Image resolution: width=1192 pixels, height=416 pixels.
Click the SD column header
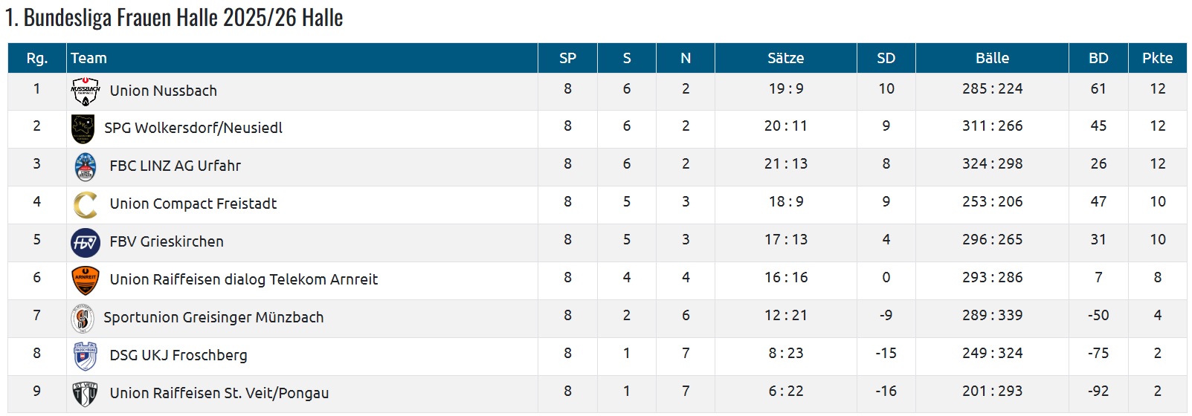click(886, 58)
